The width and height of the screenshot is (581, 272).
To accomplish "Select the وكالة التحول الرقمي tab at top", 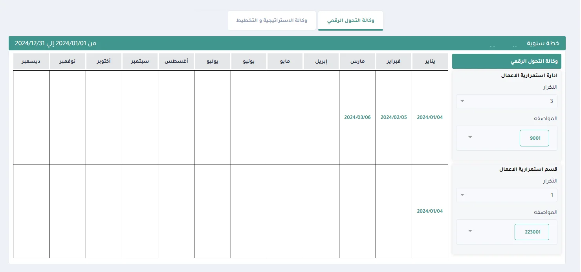I will click(350, 20).
